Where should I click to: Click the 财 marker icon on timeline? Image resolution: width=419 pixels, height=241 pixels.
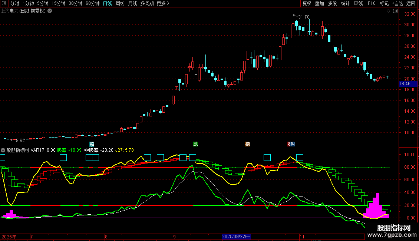pos(293,144)
